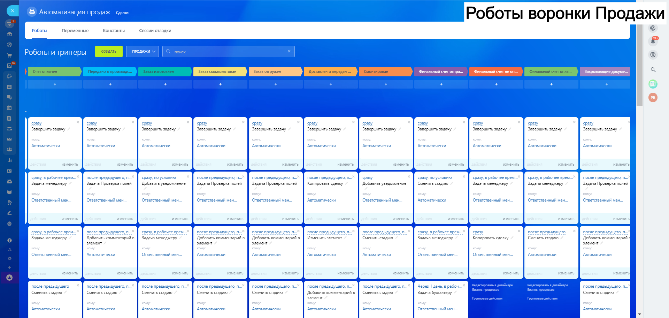Viewport: 669px width, 318px height.
Task: Open the chat feed icon below the bell
Action: click(653, 54)
